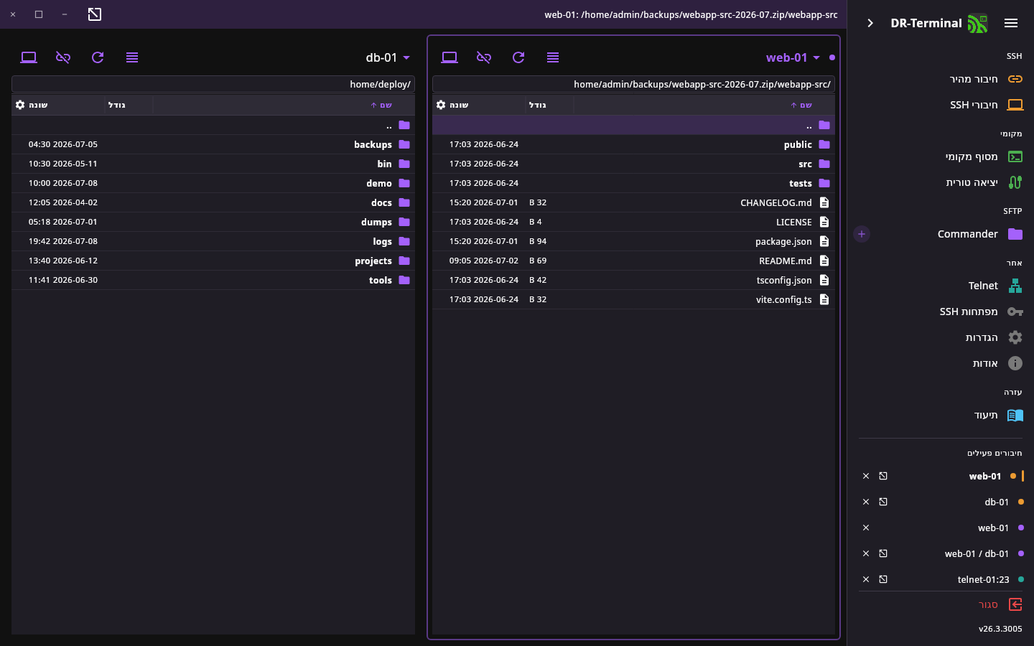Screen dimensions: 1034x646
Task: Close db-01 active connection
Action: point(866,502)
